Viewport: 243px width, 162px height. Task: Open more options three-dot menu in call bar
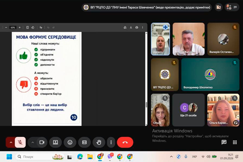pyautogui.click(x=111, y=142)
